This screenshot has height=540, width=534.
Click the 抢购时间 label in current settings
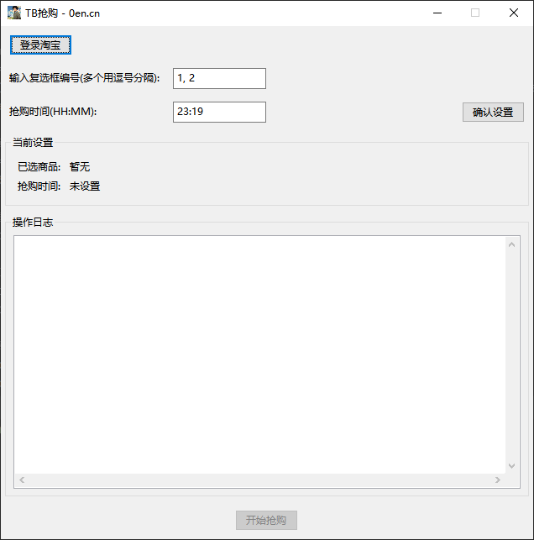[39, 186]
